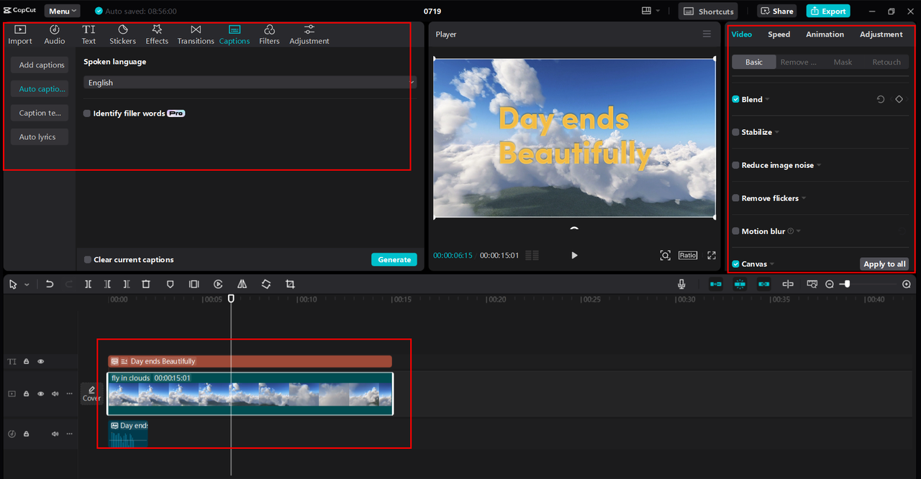The height and width of the screenshot is (479, 921).
Task: Select the Auto lyrics option
Action: click(39, 136)
